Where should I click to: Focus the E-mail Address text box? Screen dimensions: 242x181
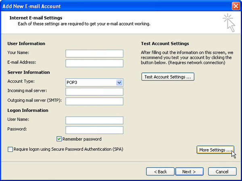point(94,63)
